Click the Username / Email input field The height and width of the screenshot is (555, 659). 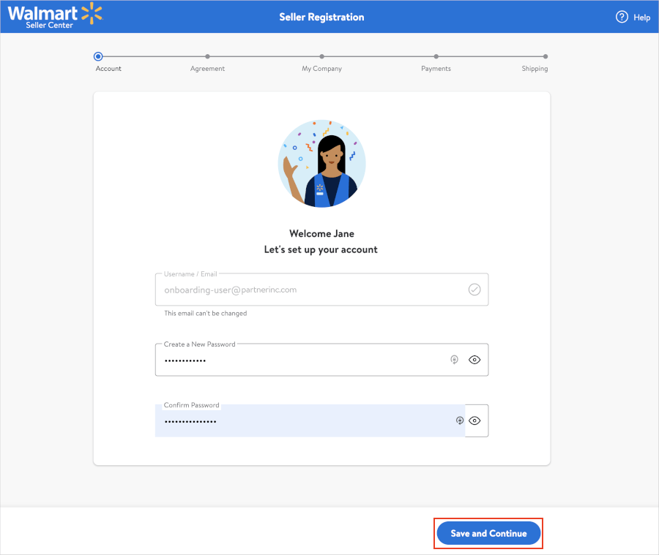308,290
